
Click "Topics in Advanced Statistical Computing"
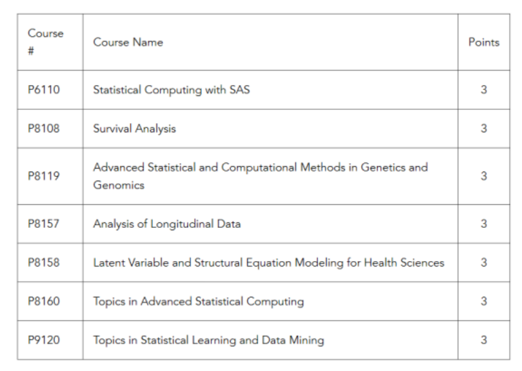[x=198, y=301]
